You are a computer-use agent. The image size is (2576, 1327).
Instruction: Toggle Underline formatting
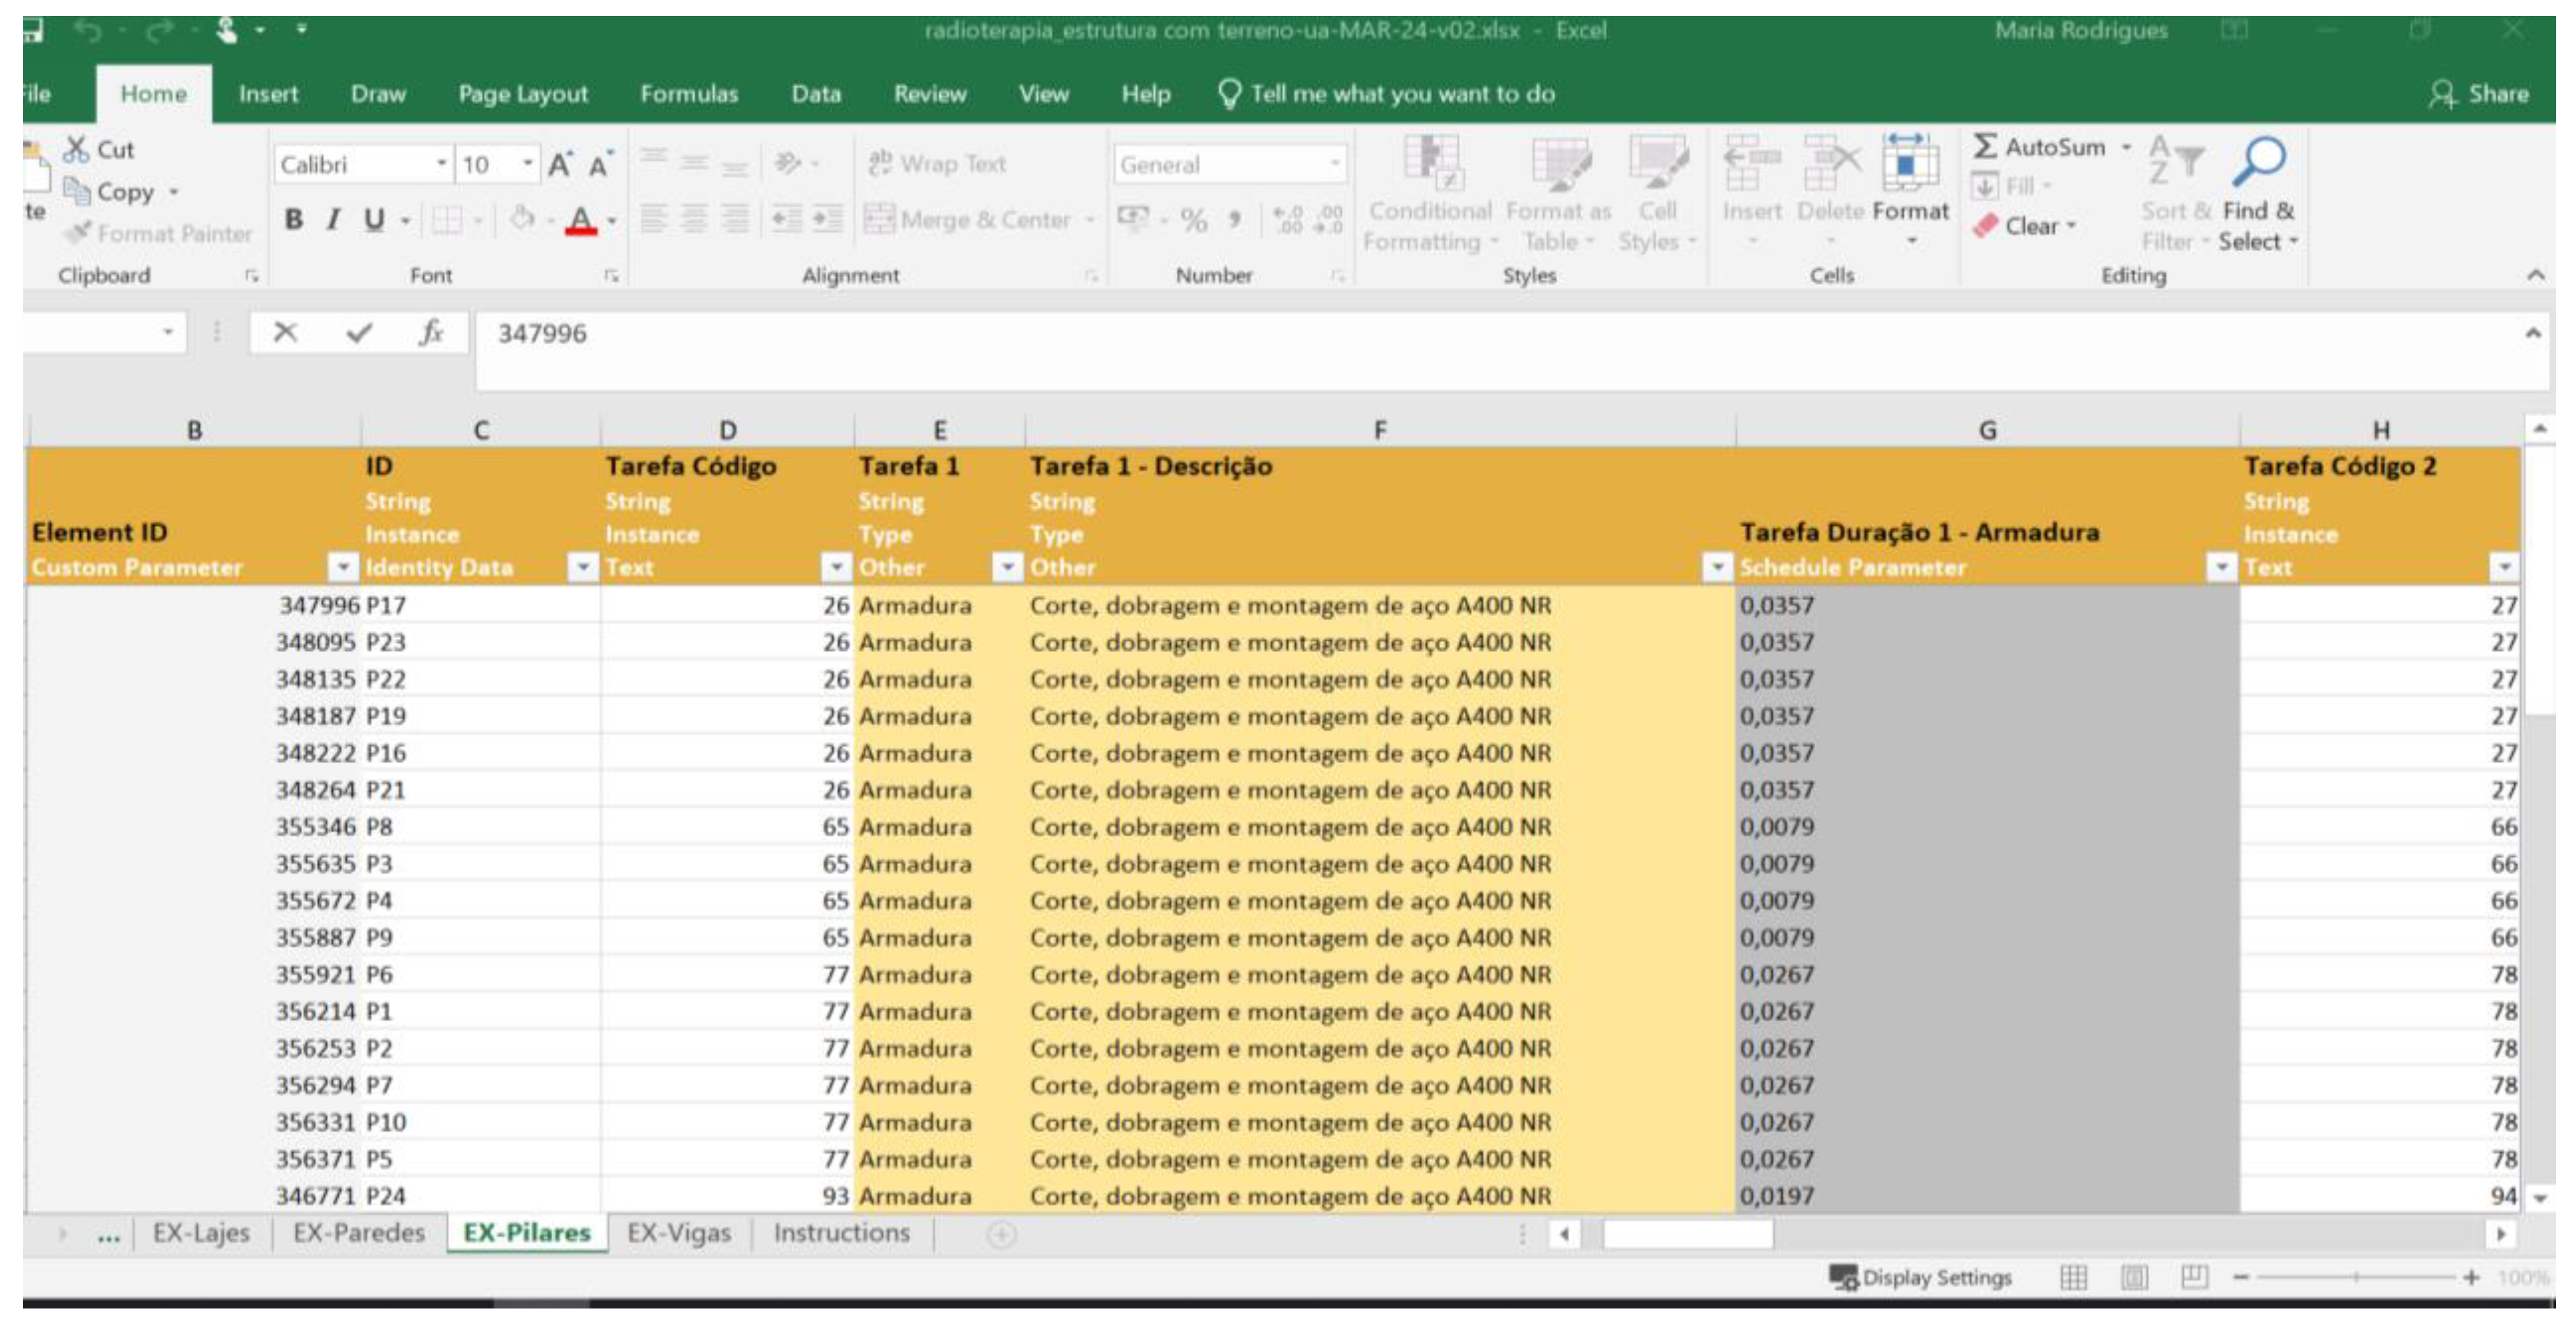click(x=374, y=219)
